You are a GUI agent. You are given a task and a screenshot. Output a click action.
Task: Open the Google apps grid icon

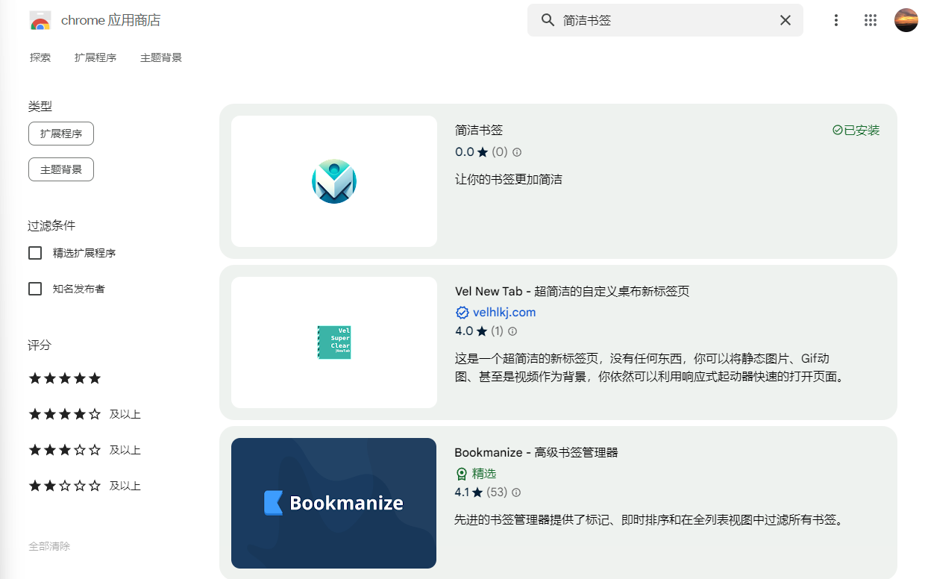(871, 20)
